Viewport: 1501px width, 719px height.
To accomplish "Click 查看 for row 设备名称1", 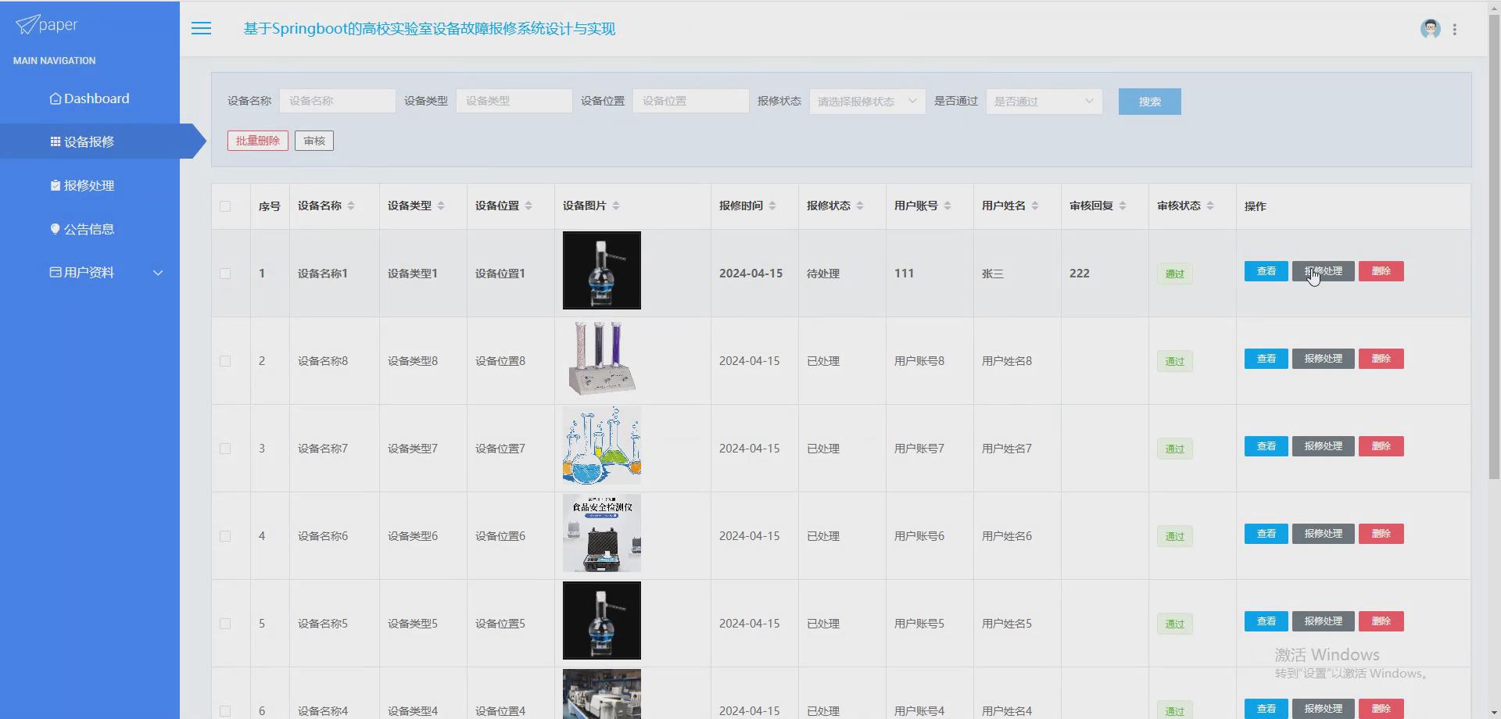I will (1266, 271).
